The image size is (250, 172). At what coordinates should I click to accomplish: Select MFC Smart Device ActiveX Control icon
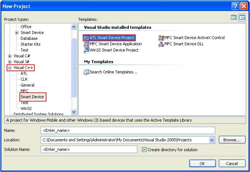click(x=161, y=38)
